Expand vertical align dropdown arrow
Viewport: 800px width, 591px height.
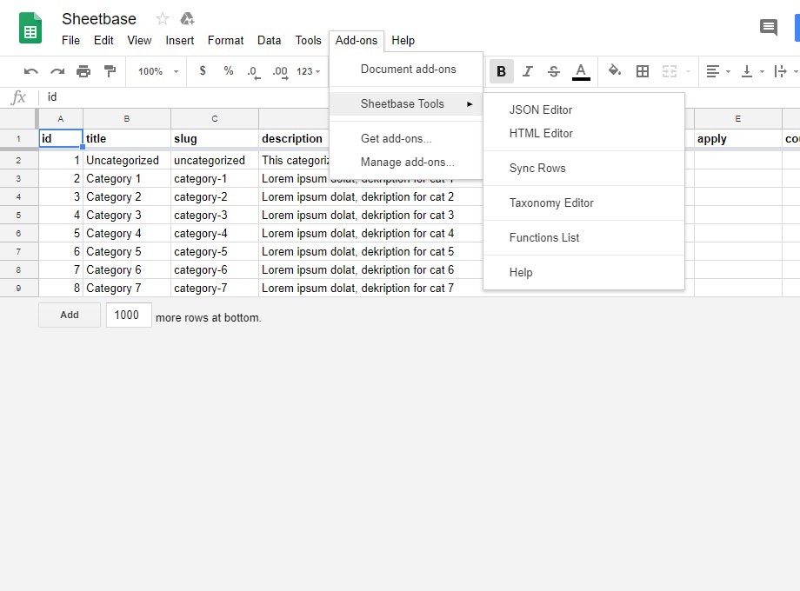pos(762,72)
